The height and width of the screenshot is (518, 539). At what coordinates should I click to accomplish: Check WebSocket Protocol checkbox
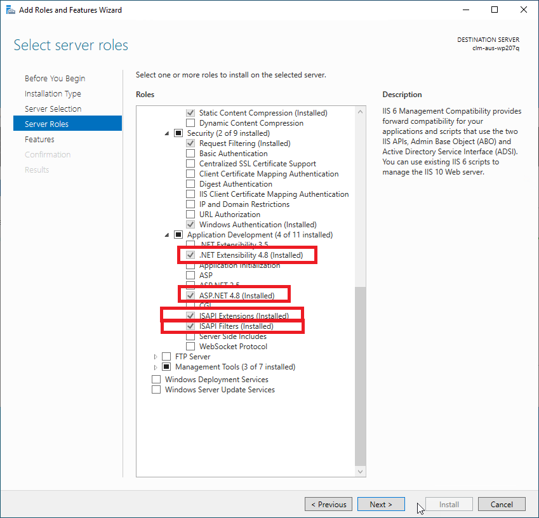point(190,346)
